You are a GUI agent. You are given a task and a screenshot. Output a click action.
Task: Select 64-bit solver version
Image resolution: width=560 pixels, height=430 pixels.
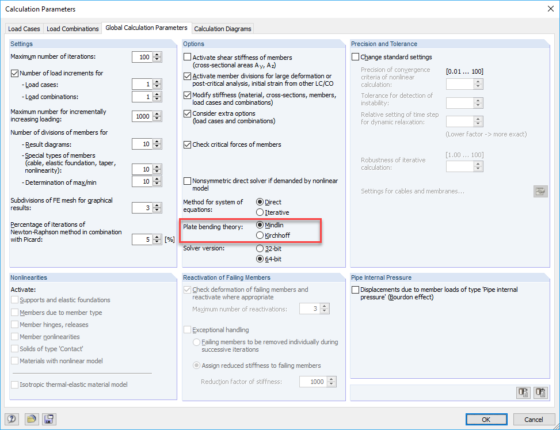(260, 259)
